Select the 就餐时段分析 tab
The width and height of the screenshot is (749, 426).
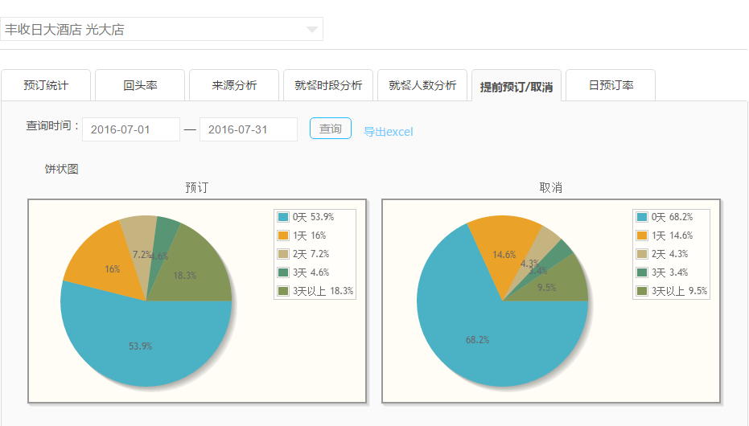(328, 85)
